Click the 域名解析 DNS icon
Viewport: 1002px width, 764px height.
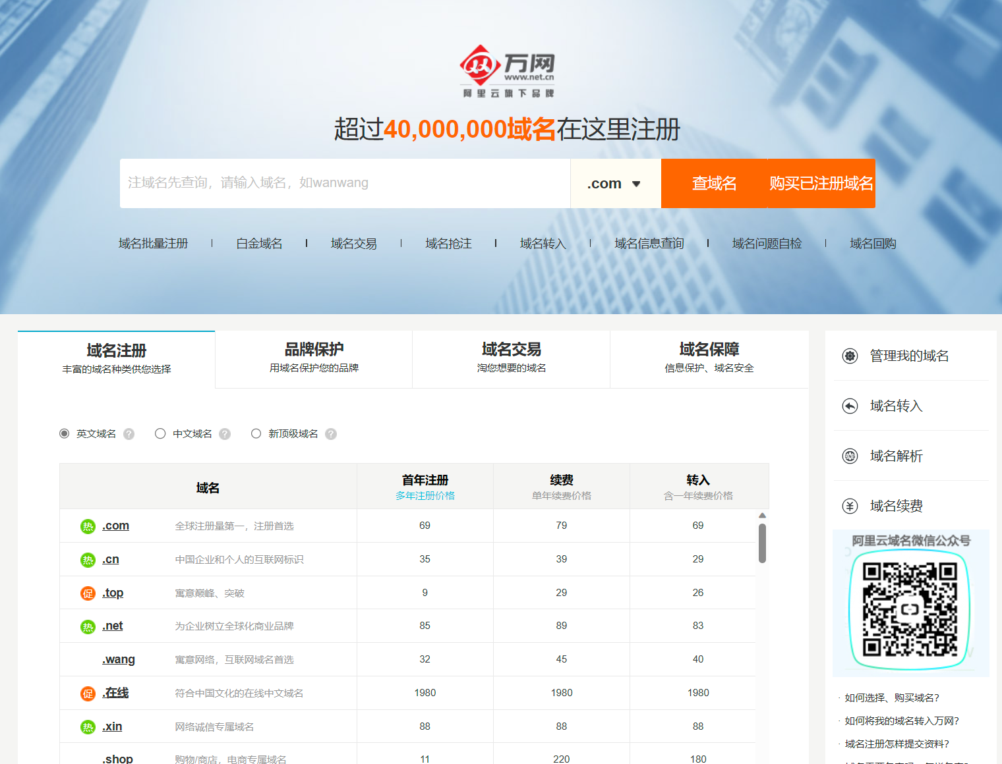coord(850,456)
